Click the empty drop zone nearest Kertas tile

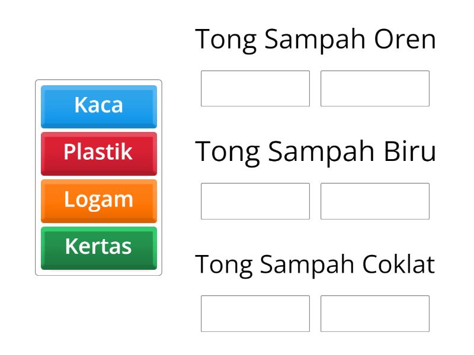(255, 201)
